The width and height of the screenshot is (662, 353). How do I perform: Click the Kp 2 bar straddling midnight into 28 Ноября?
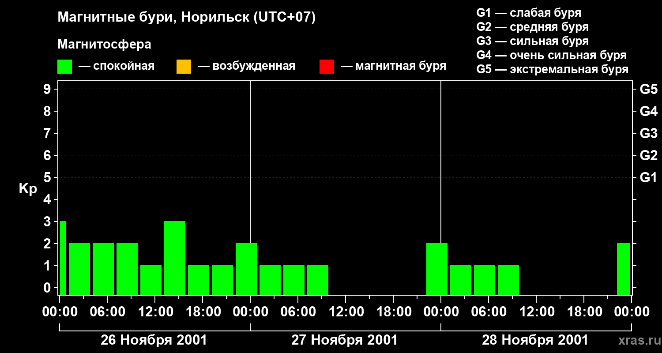437,269
